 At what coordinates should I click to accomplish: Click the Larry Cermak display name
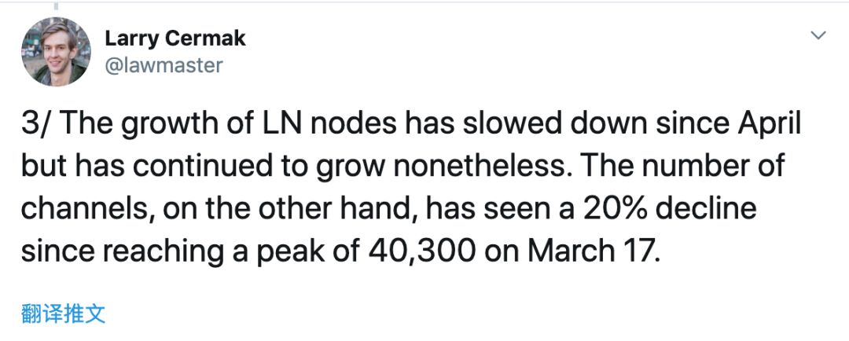tap(175, 38)
